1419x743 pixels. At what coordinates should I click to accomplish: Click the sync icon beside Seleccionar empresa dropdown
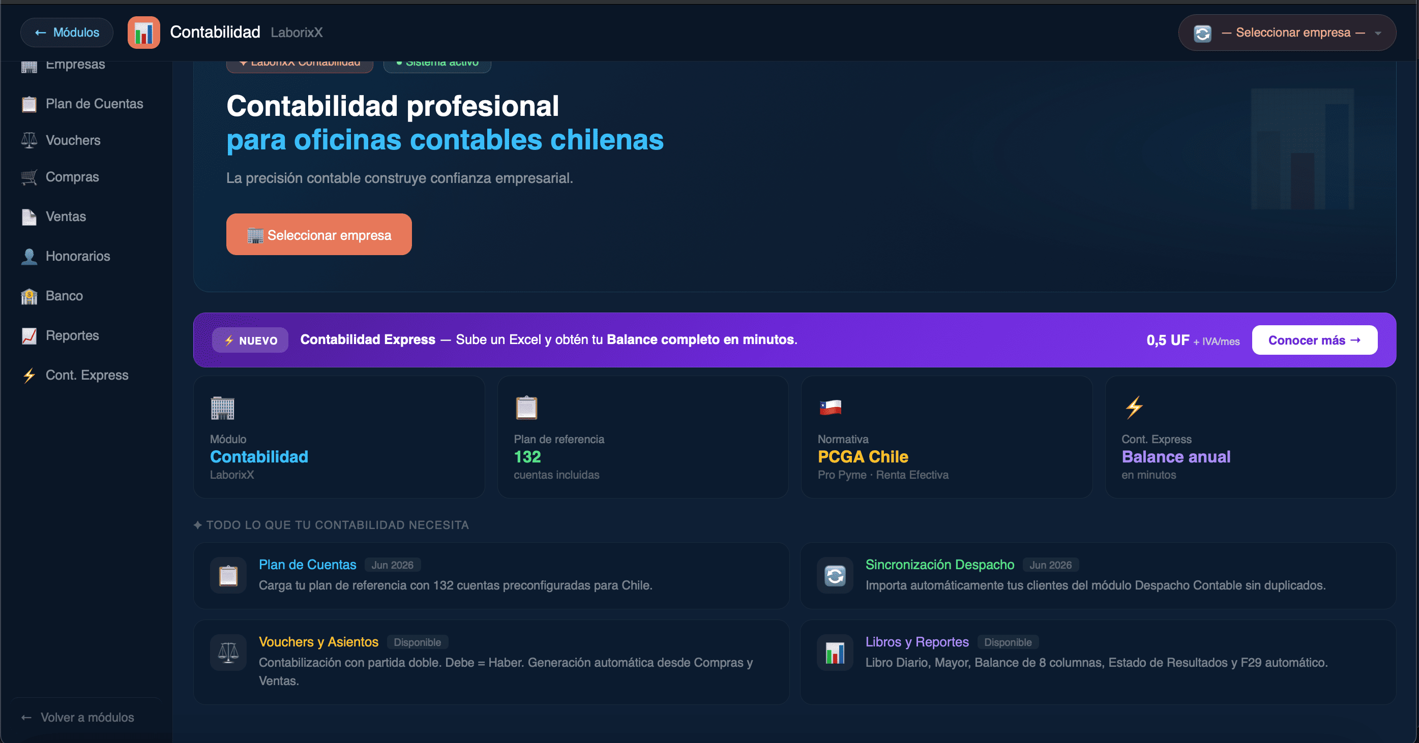[1202, 33]
